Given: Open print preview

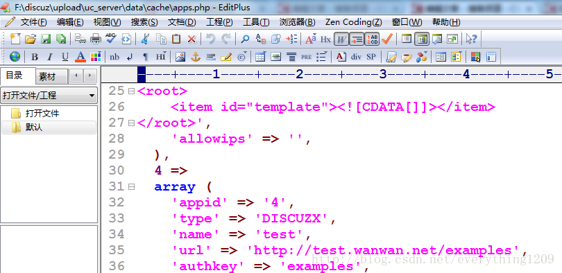Looking at the screenshot, I should pyautogui.click(x=80, y=39).
